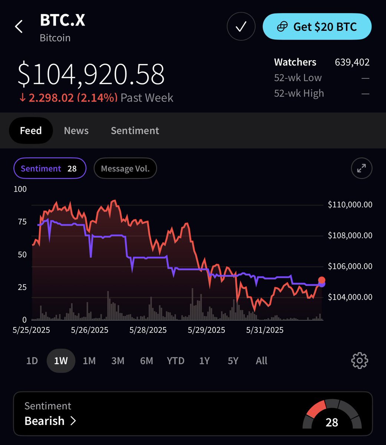Click the 52-wk Low label

(298, 78)
